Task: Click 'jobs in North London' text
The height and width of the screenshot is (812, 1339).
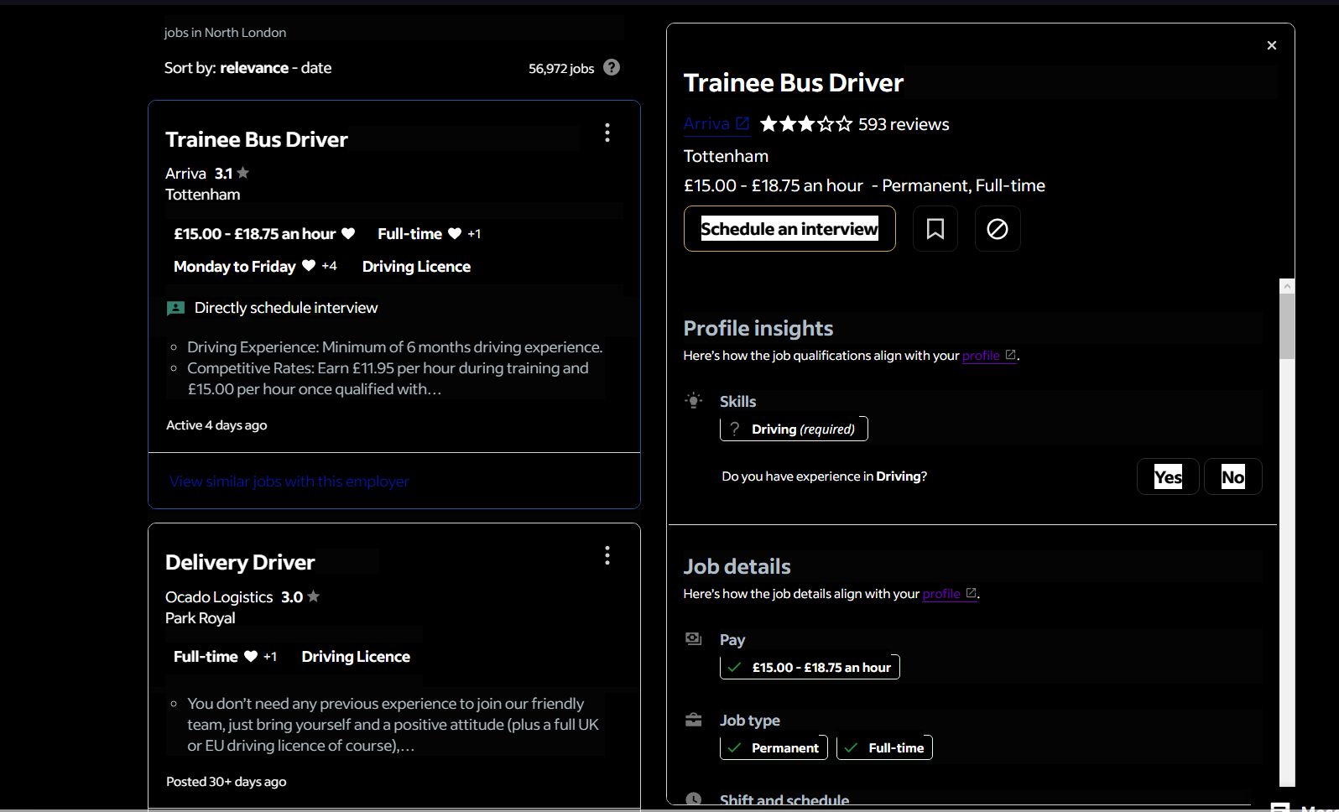Action: 225,33
